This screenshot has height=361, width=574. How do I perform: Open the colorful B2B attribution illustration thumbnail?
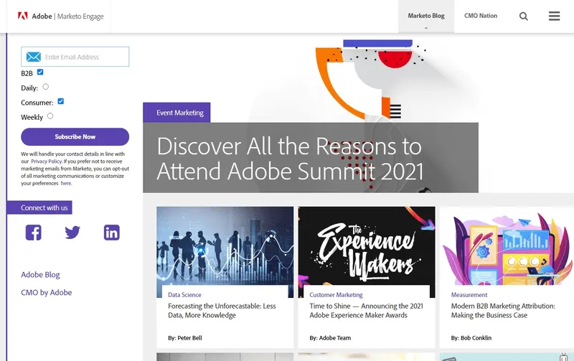click(x=507, y=246)
